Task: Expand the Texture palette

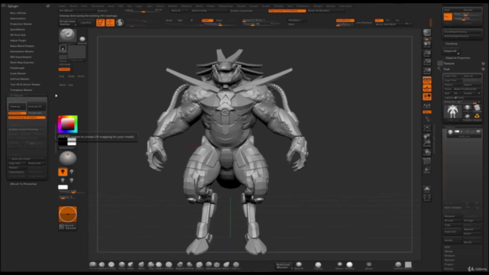Action: click(449, 63)
